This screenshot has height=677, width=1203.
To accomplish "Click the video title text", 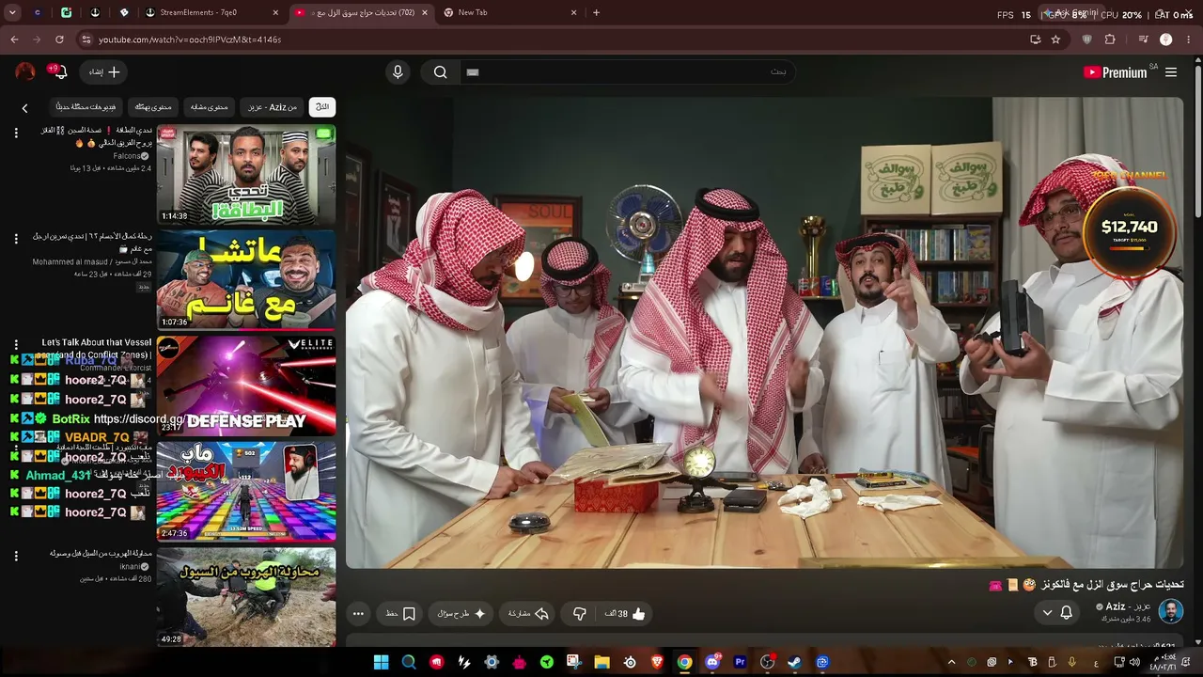I will pos(1086,585).
